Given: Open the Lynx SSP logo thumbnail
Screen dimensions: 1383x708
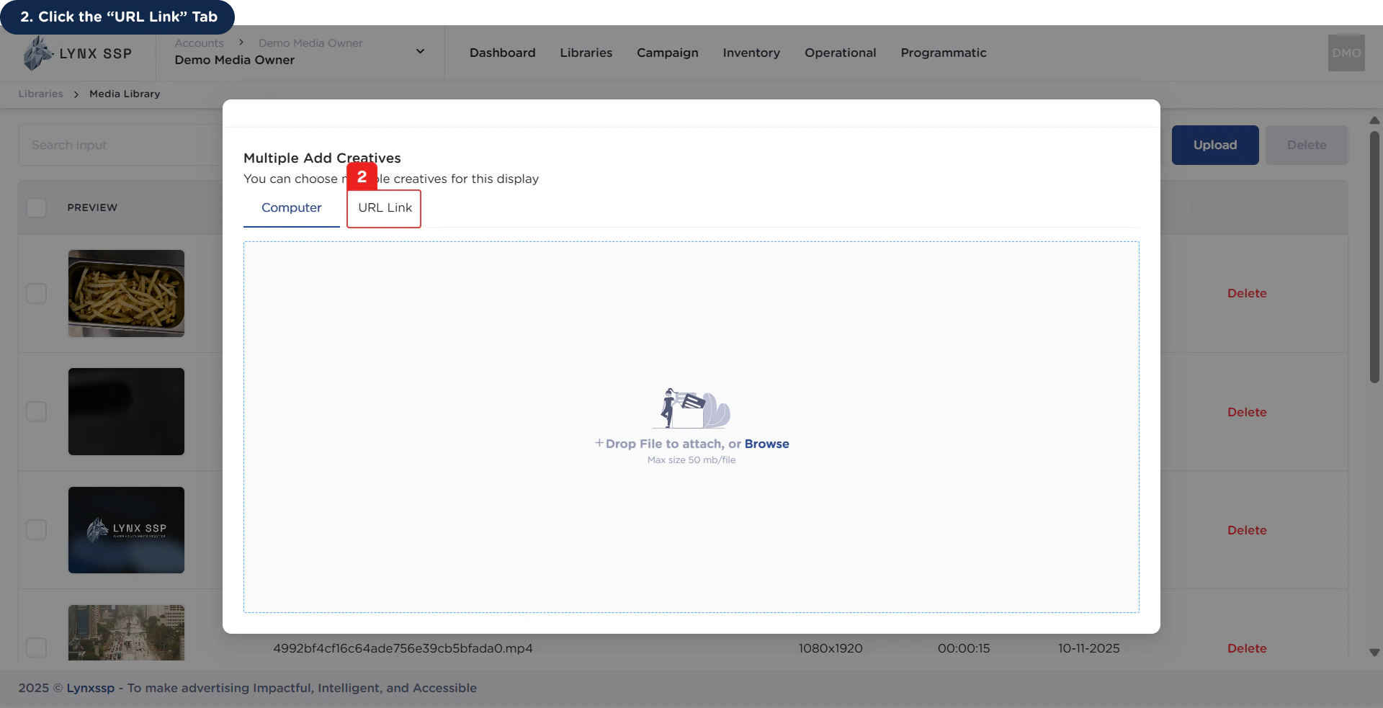Looking at the screenshot, I should (126, 529).
